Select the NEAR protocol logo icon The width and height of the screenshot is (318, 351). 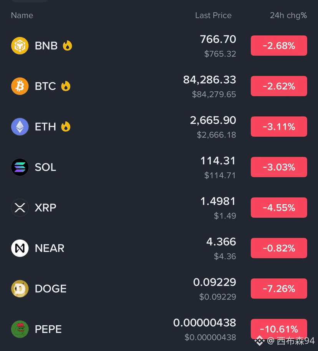(20, 248)
